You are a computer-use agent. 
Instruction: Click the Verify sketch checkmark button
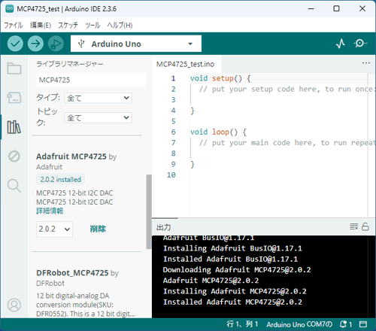pos(15,44)
